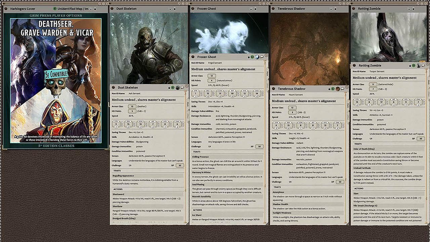Select the Frozen Ghost sheet's token portrait
Screen dimensions: 430x242
click(x=257, y=57)
